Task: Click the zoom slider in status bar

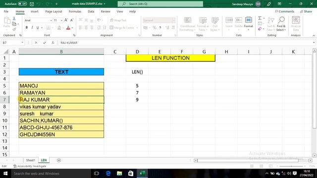Action: point(291,166)
